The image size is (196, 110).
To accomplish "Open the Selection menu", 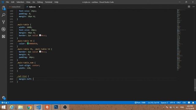I will (x=20, y=2).
